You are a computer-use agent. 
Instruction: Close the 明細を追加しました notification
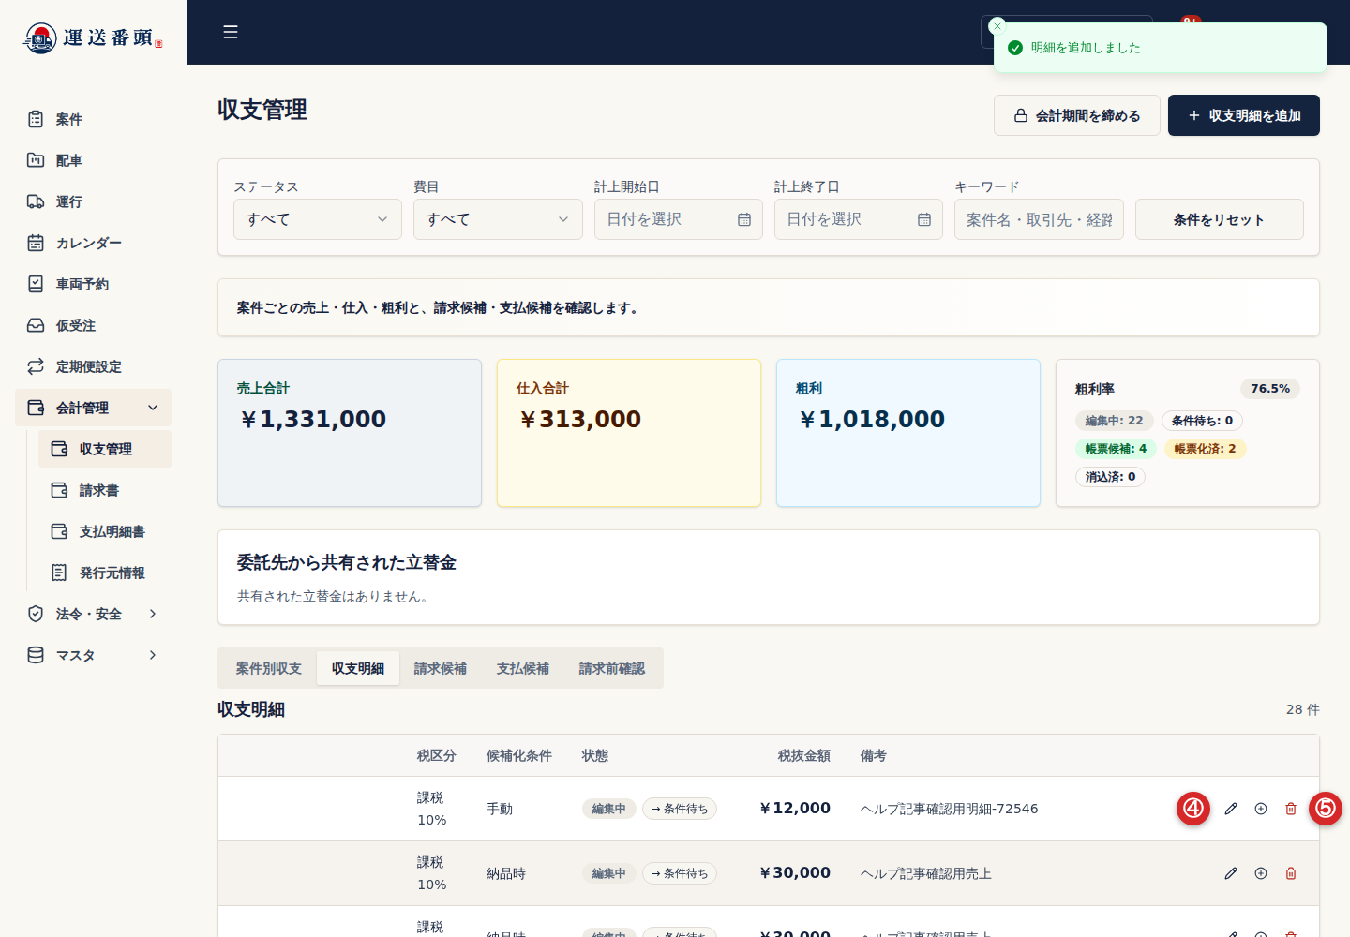pos(997,26)
